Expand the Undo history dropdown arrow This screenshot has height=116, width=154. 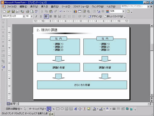pos(64,11)
